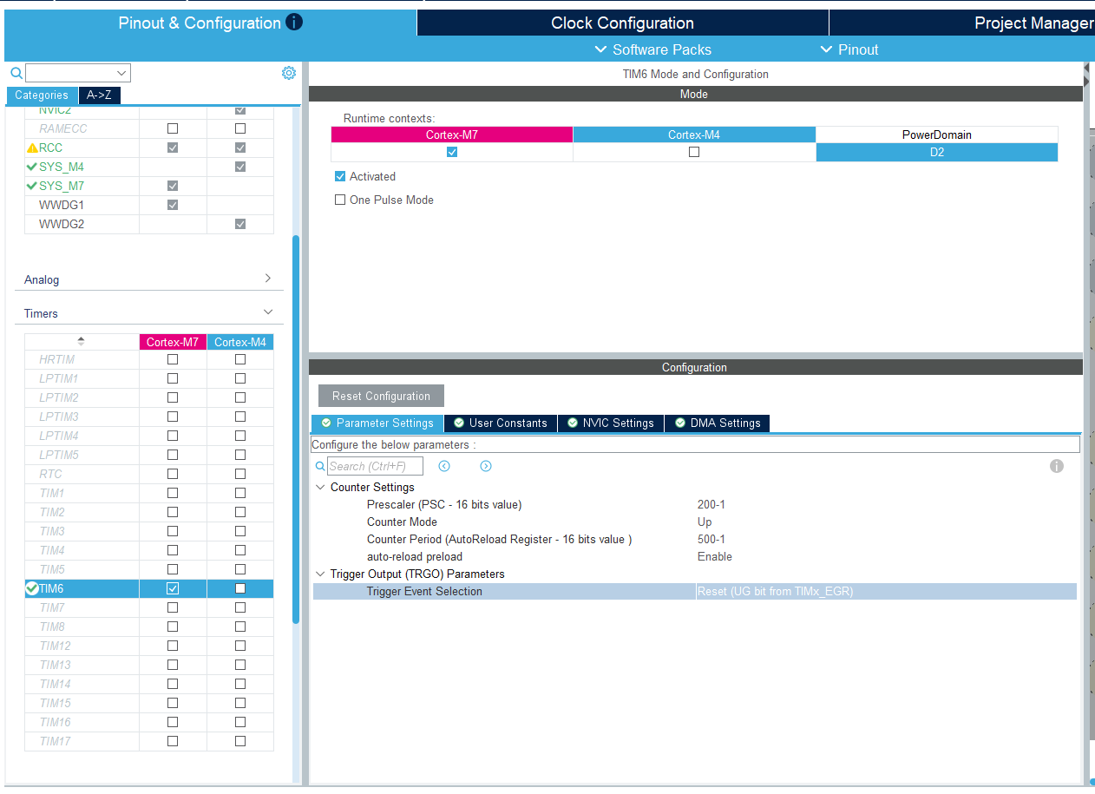Open the Pinout dropdown menu
Screen dimensions: 1095x794
[849, 49]
